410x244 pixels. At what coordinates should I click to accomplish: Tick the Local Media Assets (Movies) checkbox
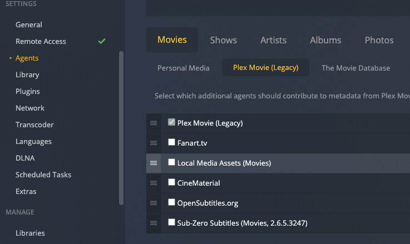[172, 162]
